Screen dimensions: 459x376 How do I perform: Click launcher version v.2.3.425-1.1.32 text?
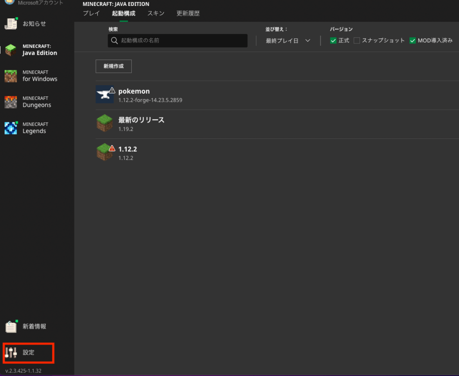point(23,371)
